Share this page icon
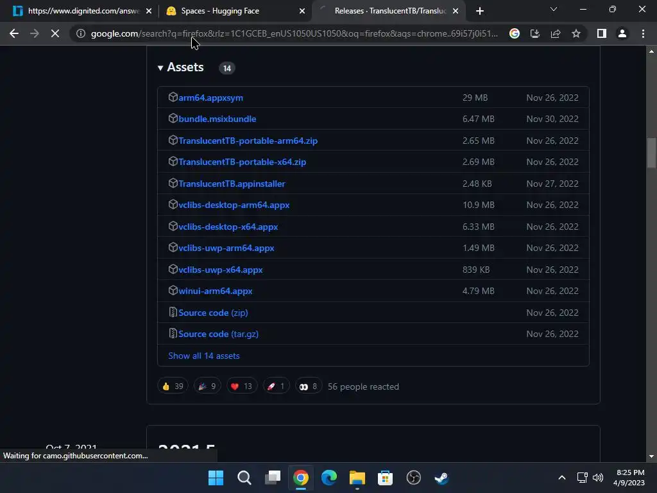The image size is (657, 493). [x=556, y=33]
